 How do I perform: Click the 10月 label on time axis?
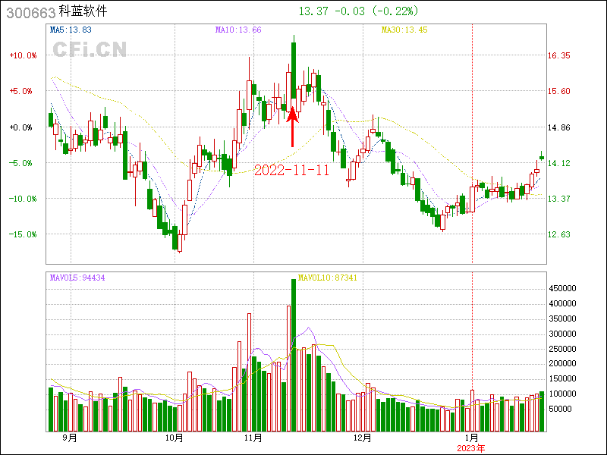pyautogui.click(x=175, y=438)
